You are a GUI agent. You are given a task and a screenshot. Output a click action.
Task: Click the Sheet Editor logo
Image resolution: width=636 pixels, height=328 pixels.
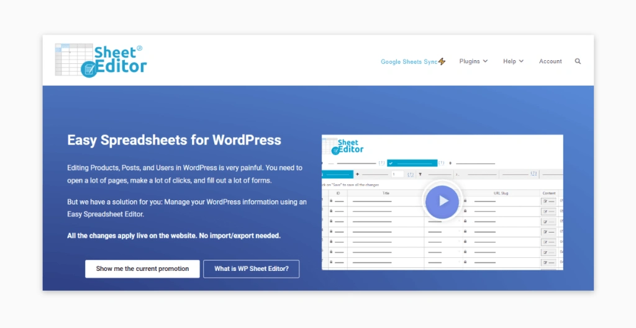[101, 60]
